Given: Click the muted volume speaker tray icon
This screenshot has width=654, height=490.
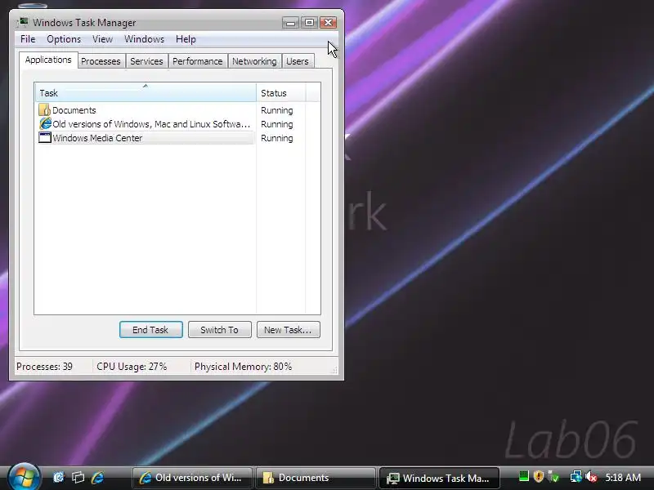Looking at the screenshot, I should pyautogui.click(x=591, y=476).
